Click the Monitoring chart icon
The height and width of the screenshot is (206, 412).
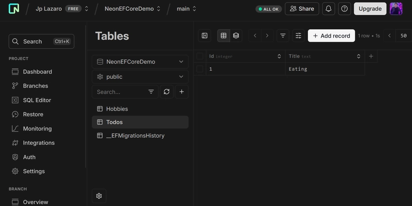click(15, 128)
